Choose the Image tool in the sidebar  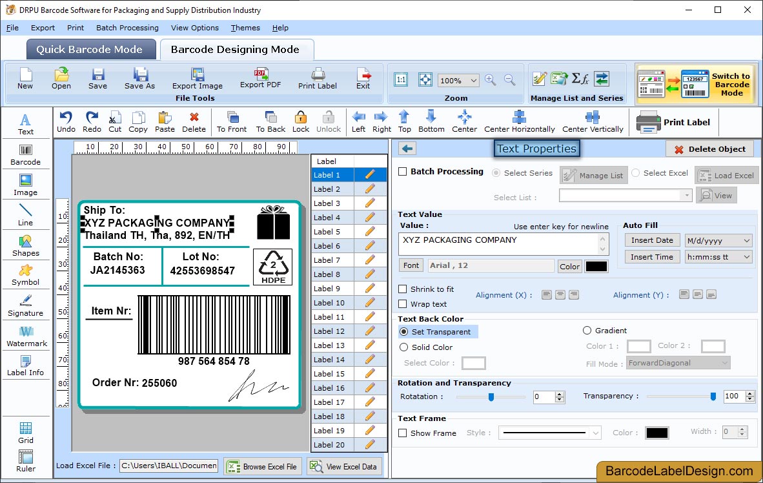[x=25, y=185]
